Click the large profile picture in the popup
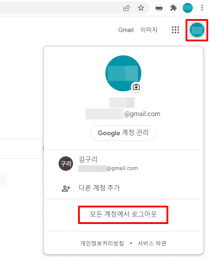 pos(123,73)
